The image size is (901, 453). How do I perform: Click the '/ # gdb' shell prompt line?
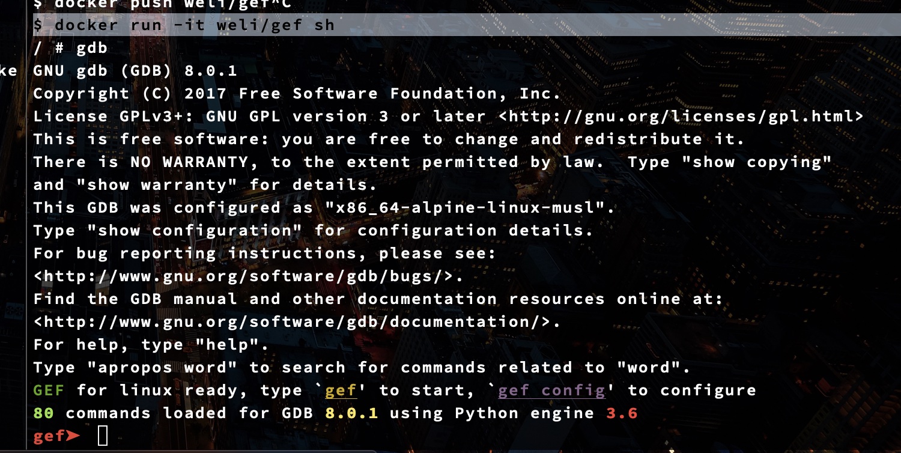click(70, 48)
